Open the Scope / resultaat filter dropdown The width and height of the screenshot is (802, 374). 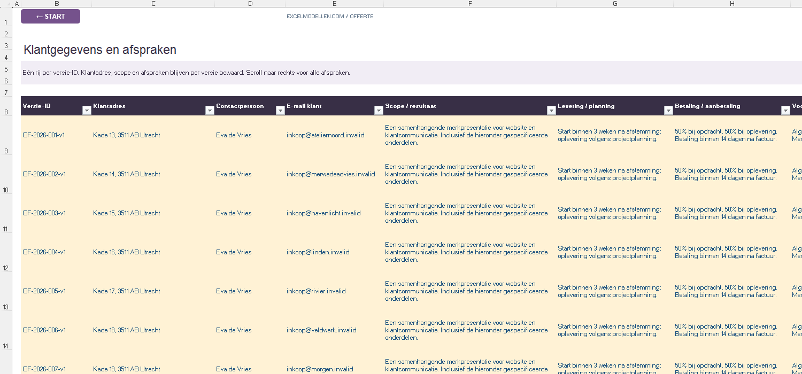(x=551, y=110)
